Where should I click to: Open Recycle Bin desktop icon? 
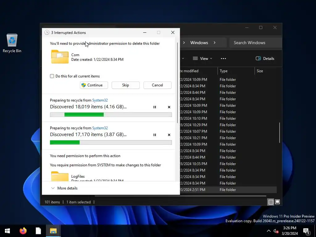pyautogui.click(x=12, y=43)
